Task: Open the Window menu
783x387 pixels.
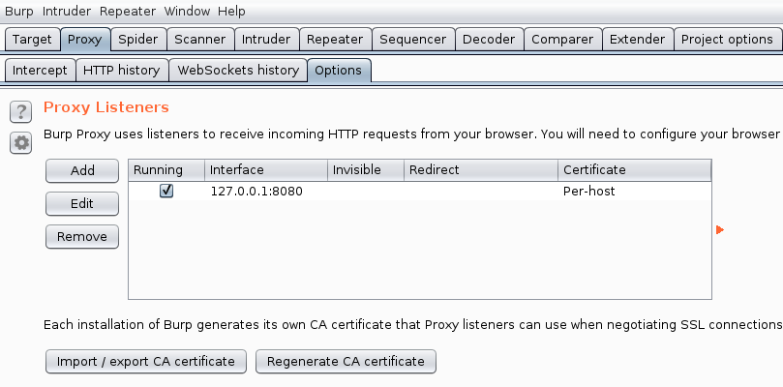Action: point(187,11)
